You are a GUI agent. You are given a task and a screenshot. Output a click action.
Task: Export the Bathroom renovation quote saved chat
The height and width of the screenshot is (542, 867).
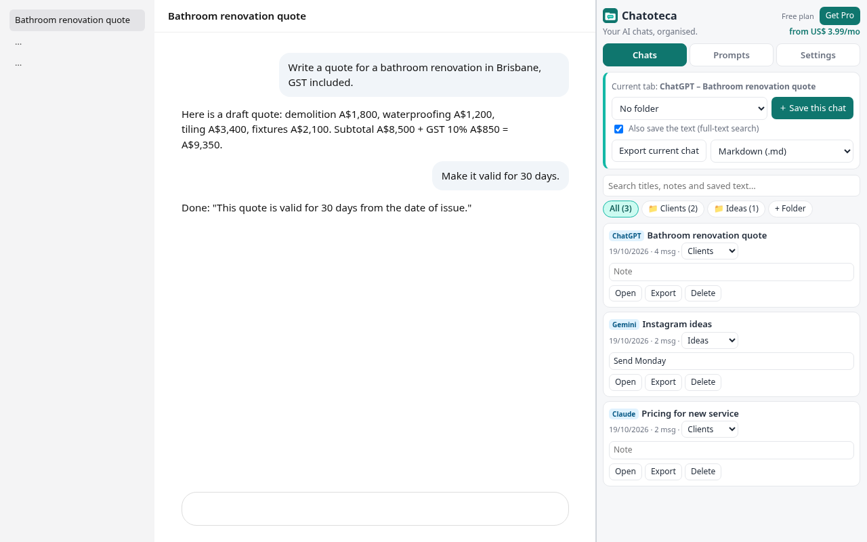pos(663,293)
